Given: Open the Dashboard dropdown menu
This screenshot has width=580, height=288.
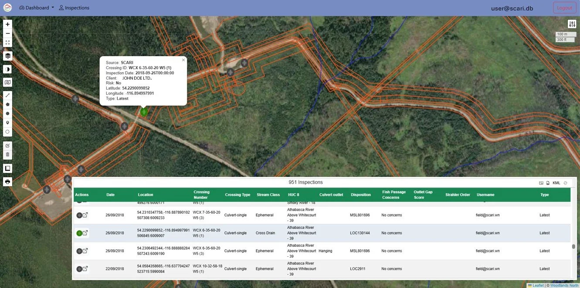Looking at the screenshot, I should click(37, 8).
